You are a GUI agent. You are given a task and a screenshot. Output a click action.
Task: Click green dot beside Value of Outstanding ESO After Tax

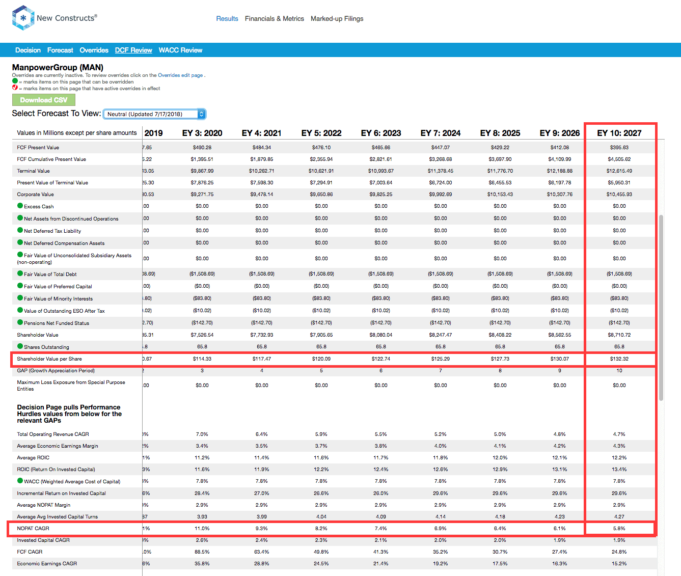[x=20, y=310]
